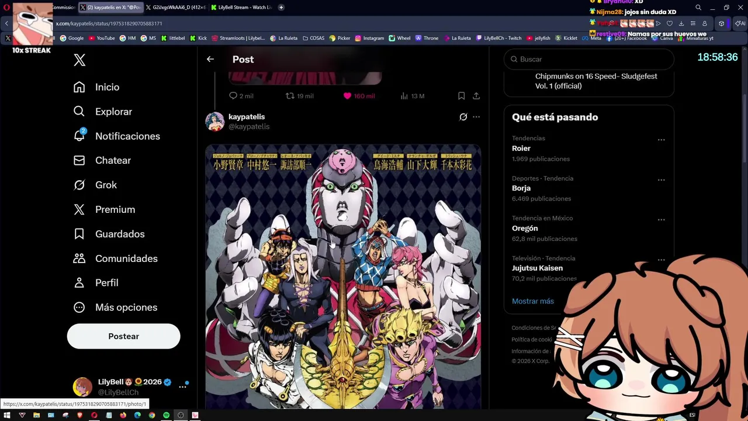Open the Borja trend
Viewport: 748px width, 421px height.
coord(521,188)
